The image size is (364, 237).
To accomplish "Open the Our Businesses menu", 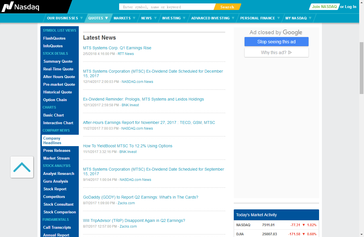I will coord(63,18).
